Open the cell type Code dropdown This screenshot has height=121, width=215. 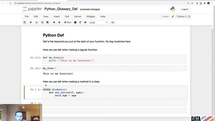pyautogui.click(x=98, y=23)
